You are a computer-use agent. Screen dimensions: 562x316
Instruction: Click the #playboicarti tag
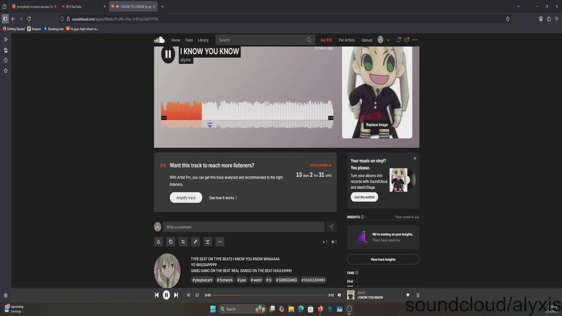202,280
